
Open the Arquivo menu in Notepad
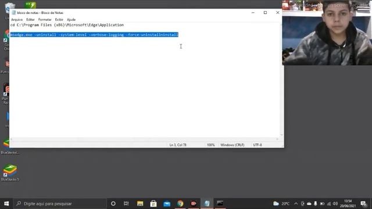coord(17,20)
